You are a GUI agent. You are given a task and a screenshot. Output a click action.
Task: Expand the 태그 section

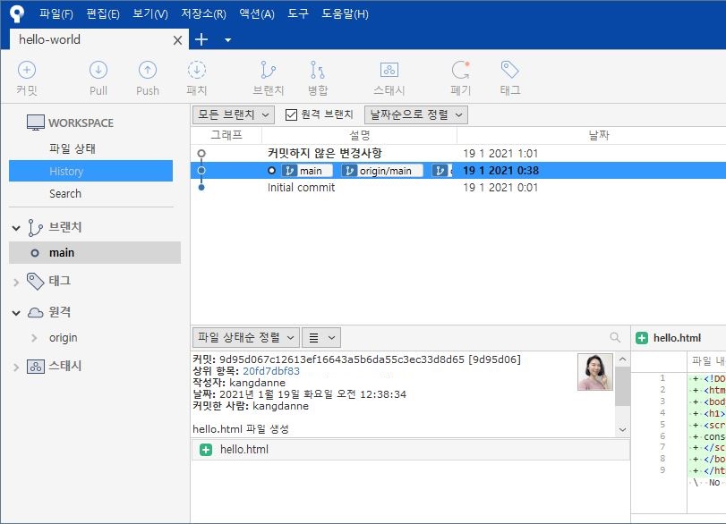(x=16, y=282)
